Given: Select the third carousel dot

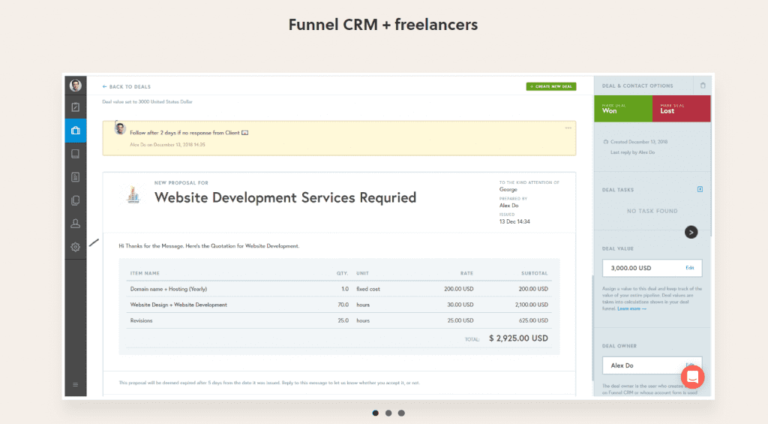Looking at the screenshot, I should pyautogui.click(x=401, y=413).
